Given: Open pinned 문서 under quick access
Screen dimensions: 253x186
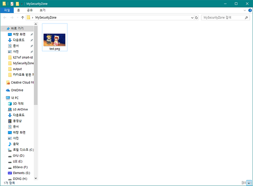Looking at the screenshot, I should click(16, 46).
